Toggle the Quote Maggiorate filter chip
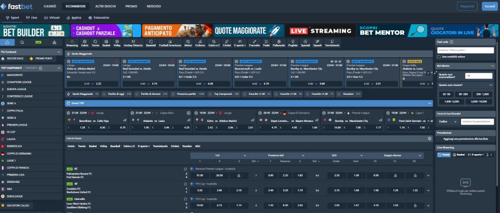Image resolution: width=500 pixels, height=213 pixels. [83, 94]
